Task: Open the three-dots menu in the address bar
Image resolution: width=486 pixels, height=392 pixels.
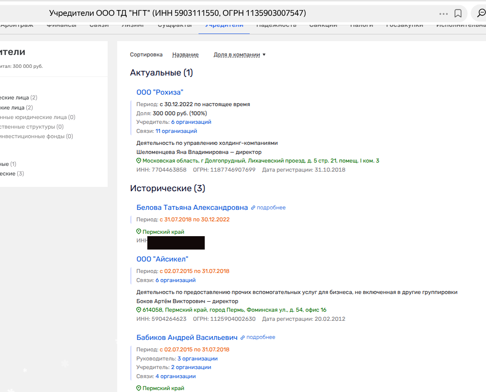Action: pyautogui.click(x=443, y=13)
